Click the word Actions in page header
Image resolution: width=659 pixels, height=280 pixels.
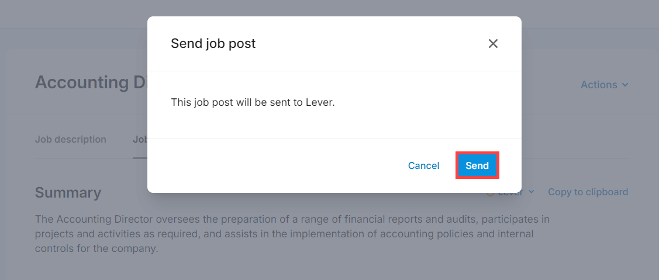[x=599, y=85]
